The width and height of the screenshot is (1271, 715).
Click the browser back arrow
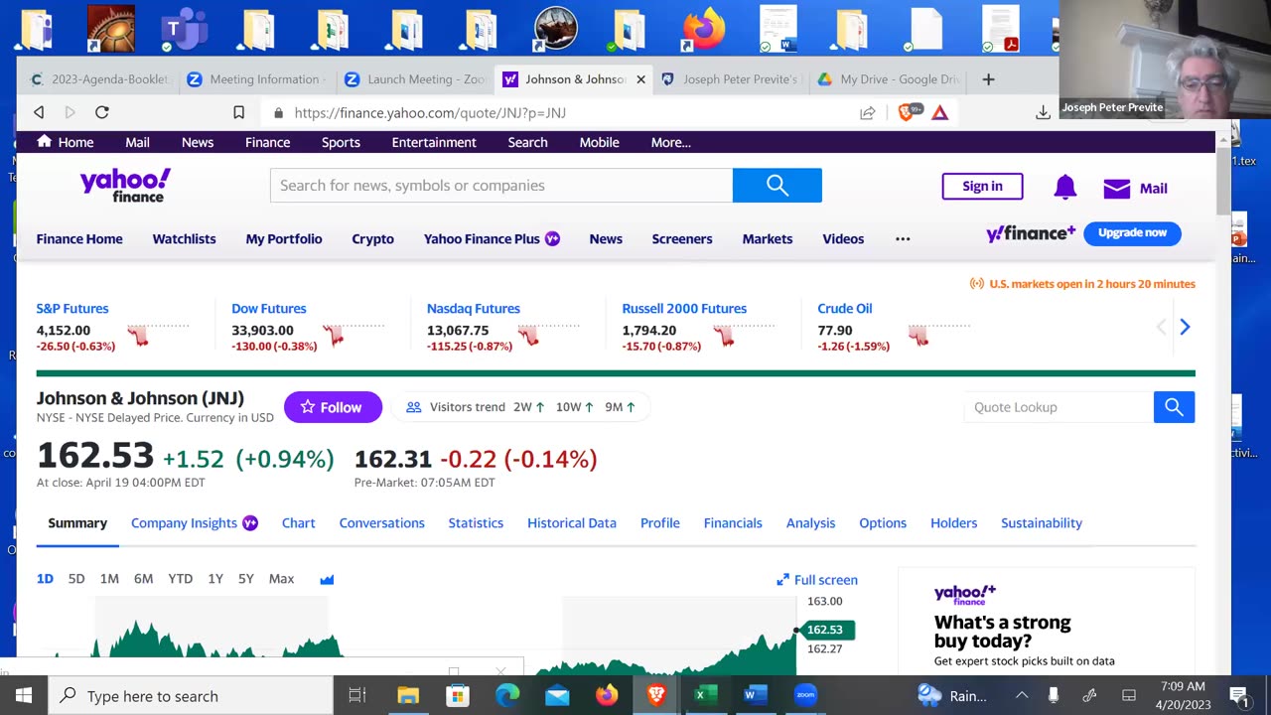pyautogui.click(x=39, y=112)
